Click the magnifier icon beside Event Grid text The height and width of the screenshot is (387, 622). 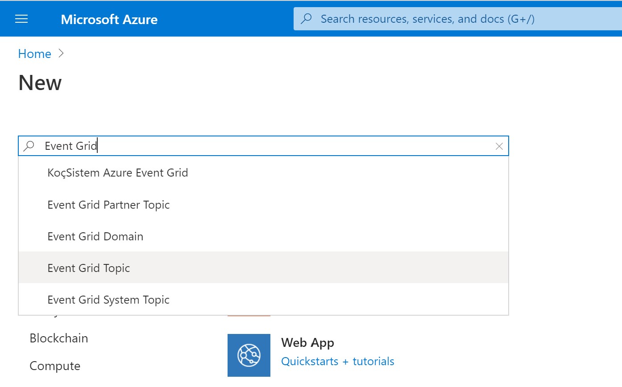(29, 146)
